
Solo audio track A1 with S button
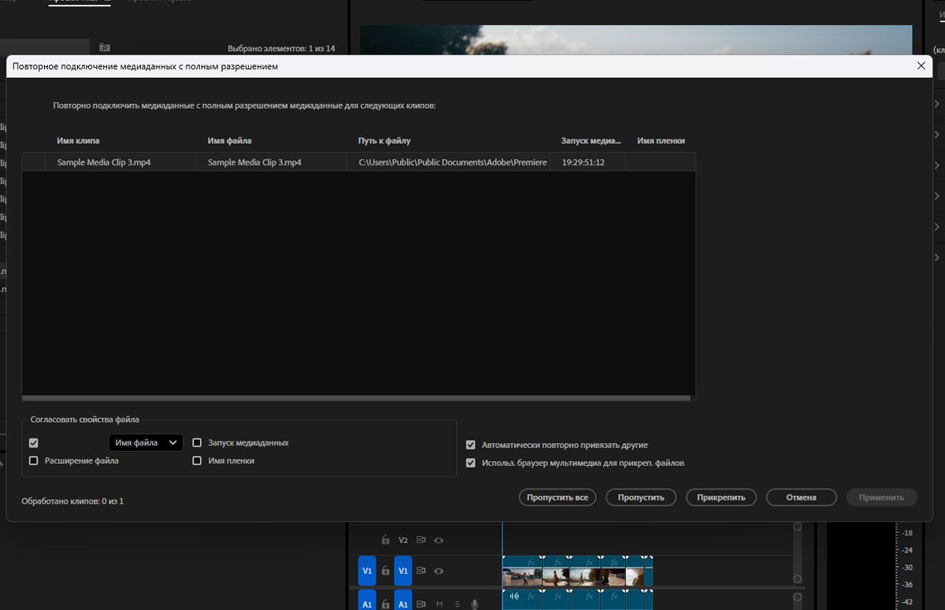[457, 604]
